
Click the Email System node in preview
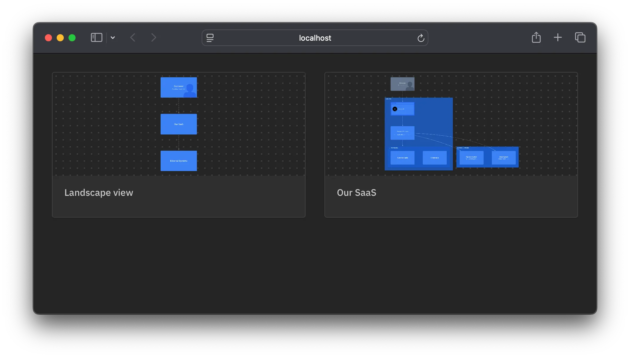(x=503, y=158)
